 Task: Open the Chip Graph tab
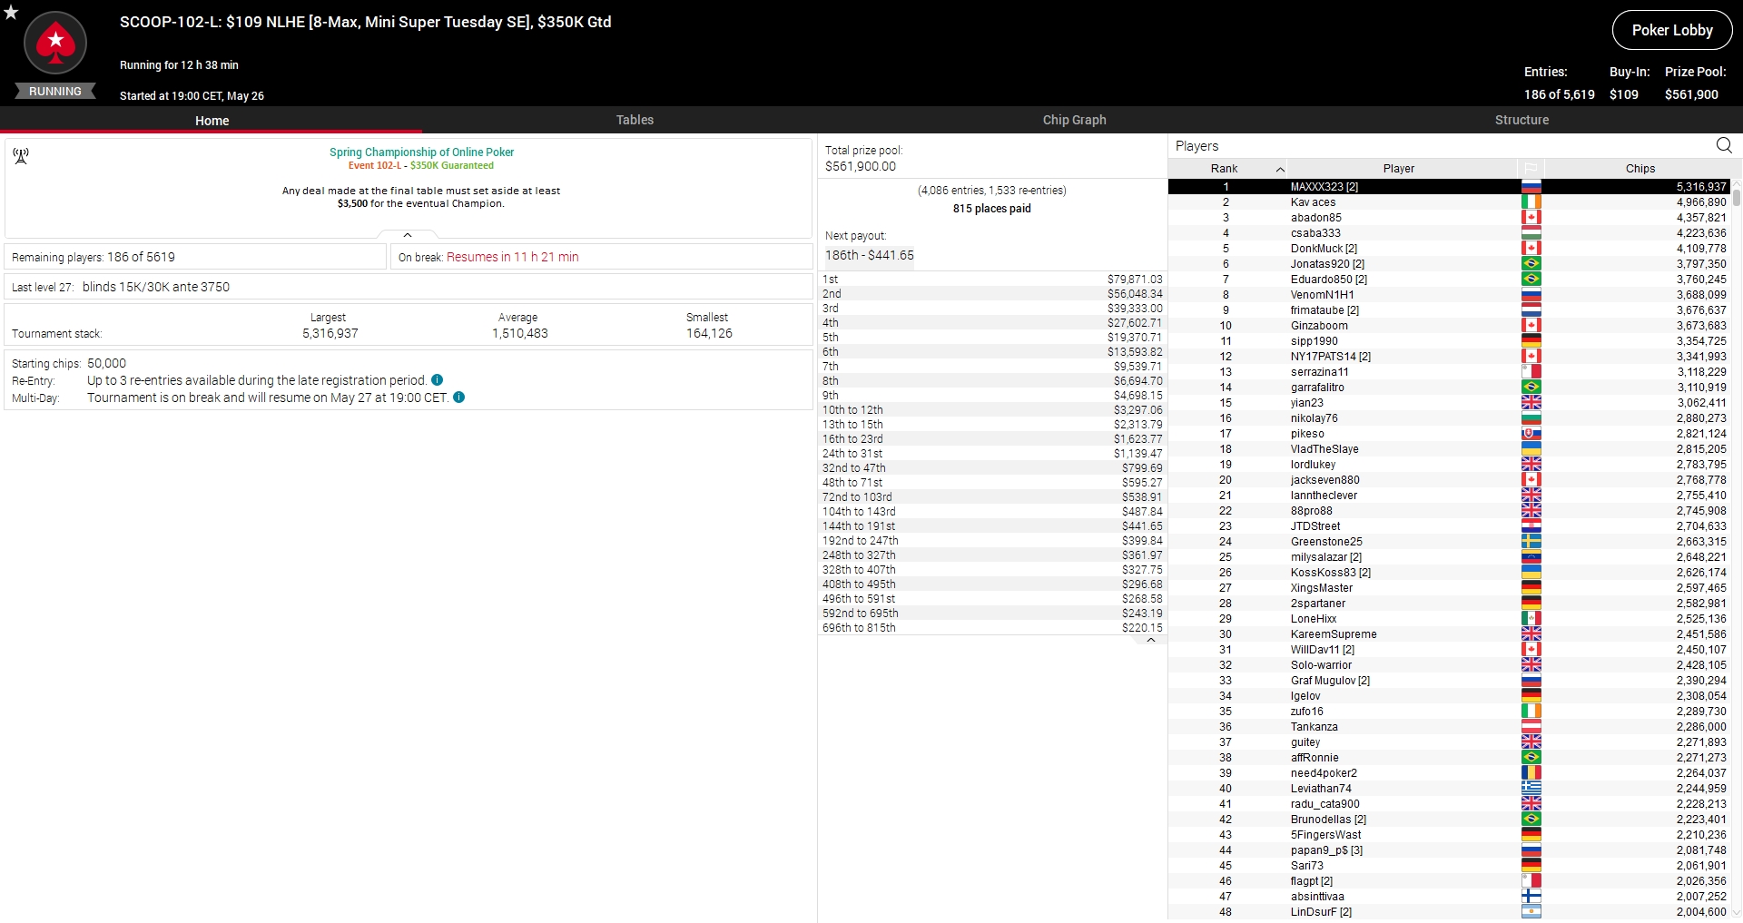1074,120
